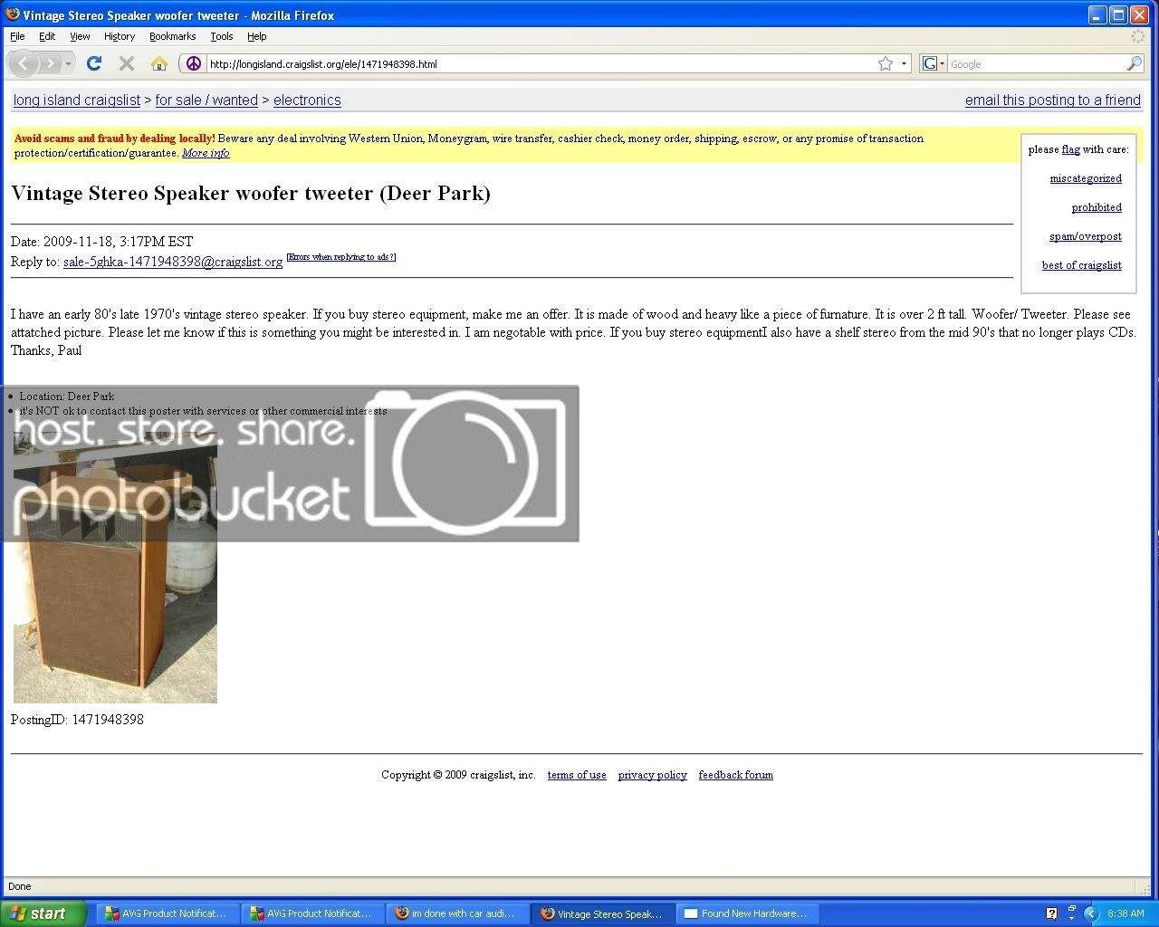Open the Errors when replying to ads link

(x=341, y=257)
